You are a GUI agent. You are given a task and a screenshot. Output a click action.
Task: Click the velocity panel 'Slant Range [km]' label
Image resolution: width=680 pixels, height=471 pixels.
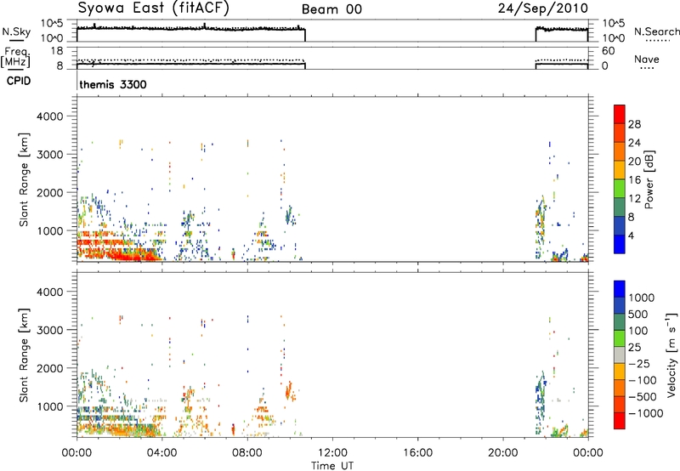tap(24, 355)
